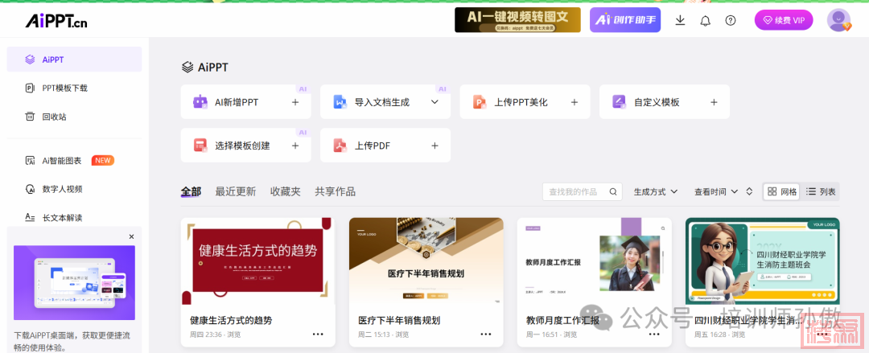Viewport: 869px width, 353px height.
Task: Click the AI一键视频转图文 banner
Action: [517, 19]
